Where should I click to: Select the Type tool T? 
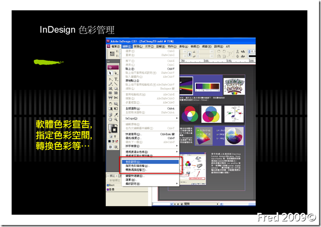(116, 79)
